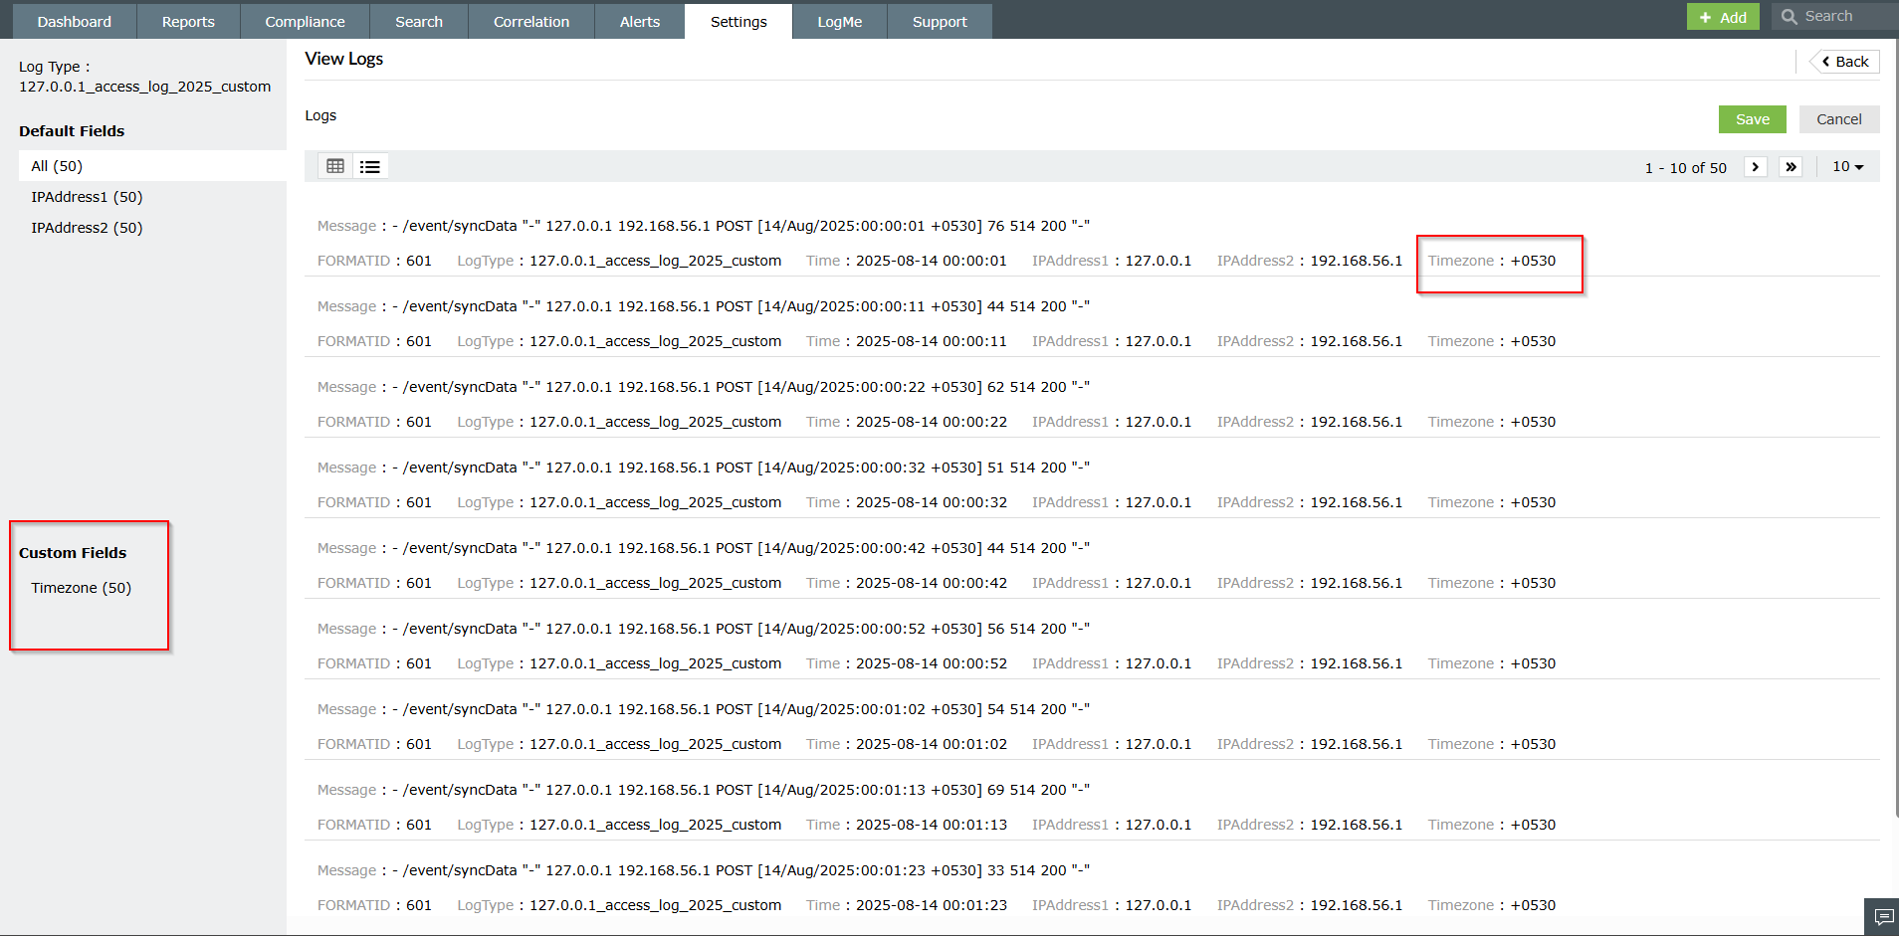Viewport: 1899px width, 936px height.
Task: Select Timezone (50) custom field
Action: [81, 588]
